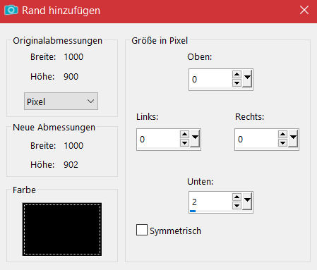Increase the Links value with up arrow
The image size is (317, 270).
pyautogui.click(x=184, y=135)
